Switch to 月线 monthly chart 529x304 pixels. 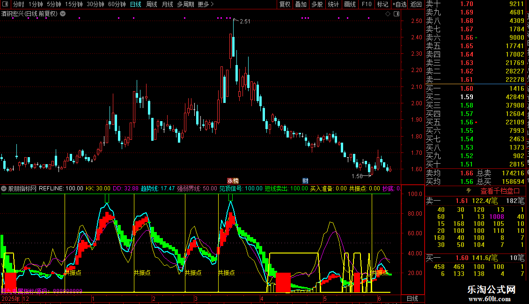(167, 4)
